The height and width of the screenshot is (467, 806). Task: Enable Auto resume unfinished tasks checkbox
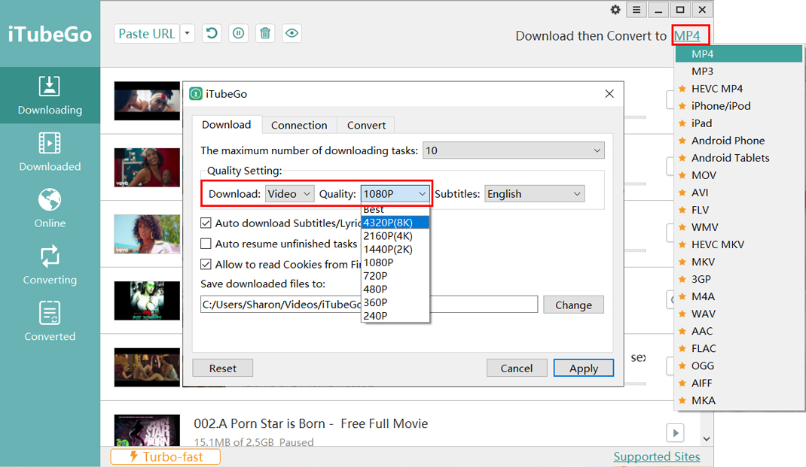(x=206, y=244)
